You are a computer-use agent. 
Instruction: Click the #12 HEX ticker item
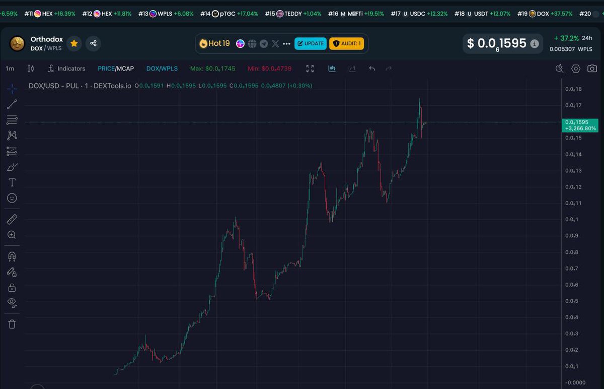click(107, 14)
